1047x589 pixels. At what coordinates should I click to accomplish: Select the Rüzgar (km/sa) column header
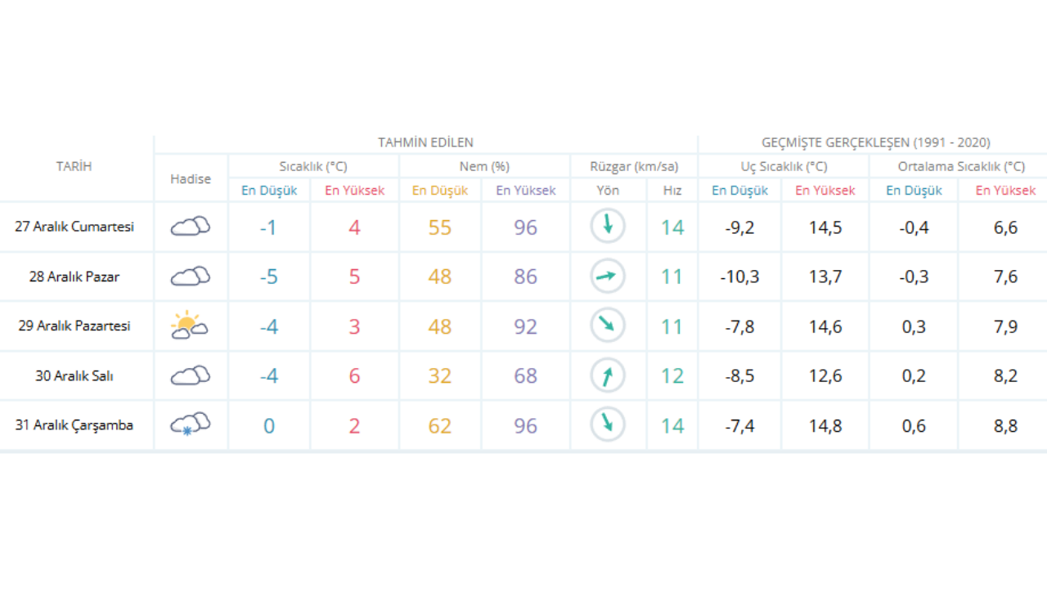[634, 166]
